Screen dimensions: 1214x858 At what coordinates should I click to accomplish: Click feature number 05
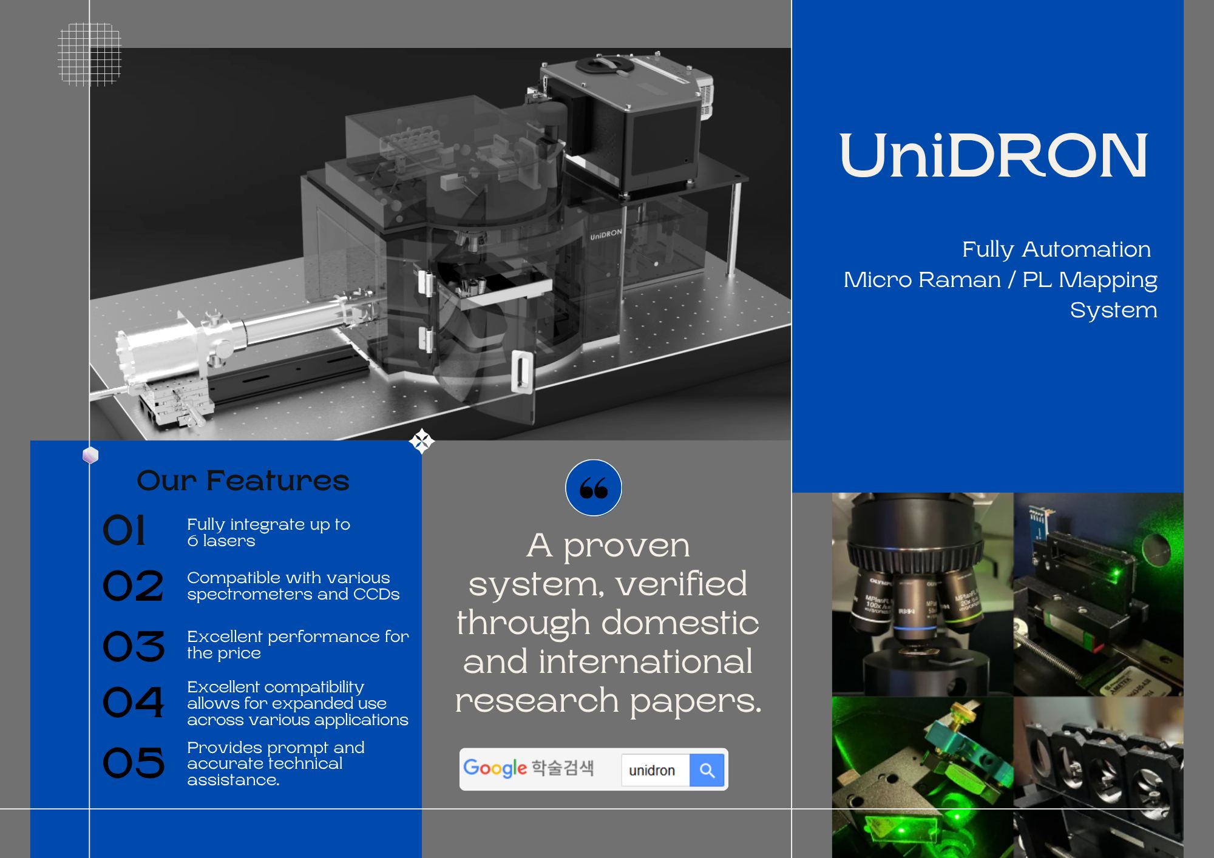(134, 763)
